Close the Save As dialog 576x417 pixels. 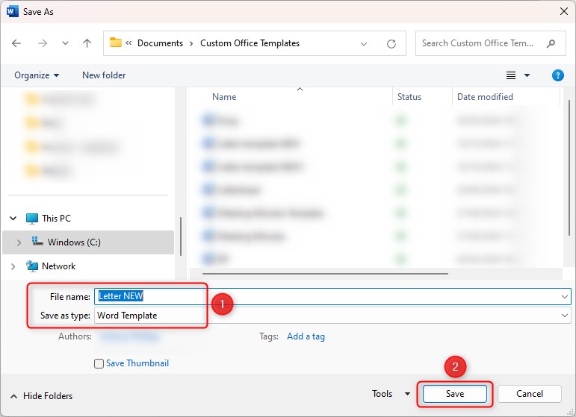pyautogui.click(x=564, y=11)
